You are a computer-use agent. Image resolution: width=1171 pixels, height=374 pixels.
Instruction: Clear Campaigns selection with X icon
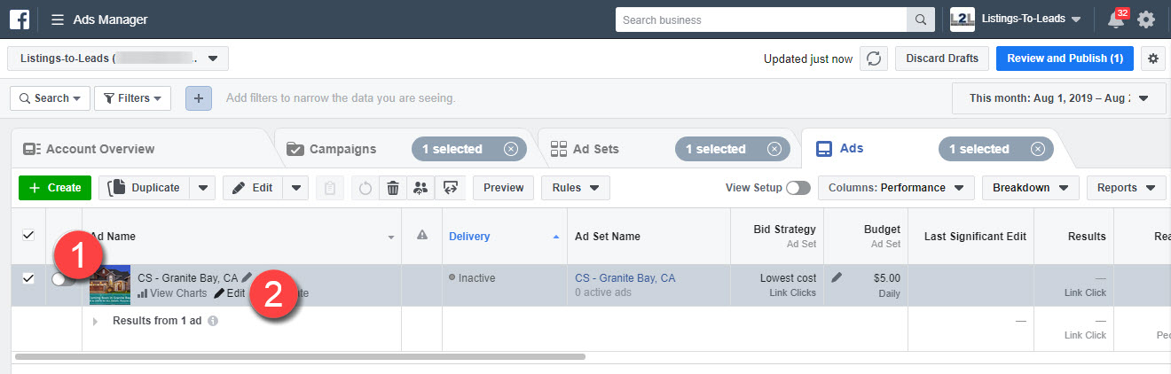pos(510,149)
